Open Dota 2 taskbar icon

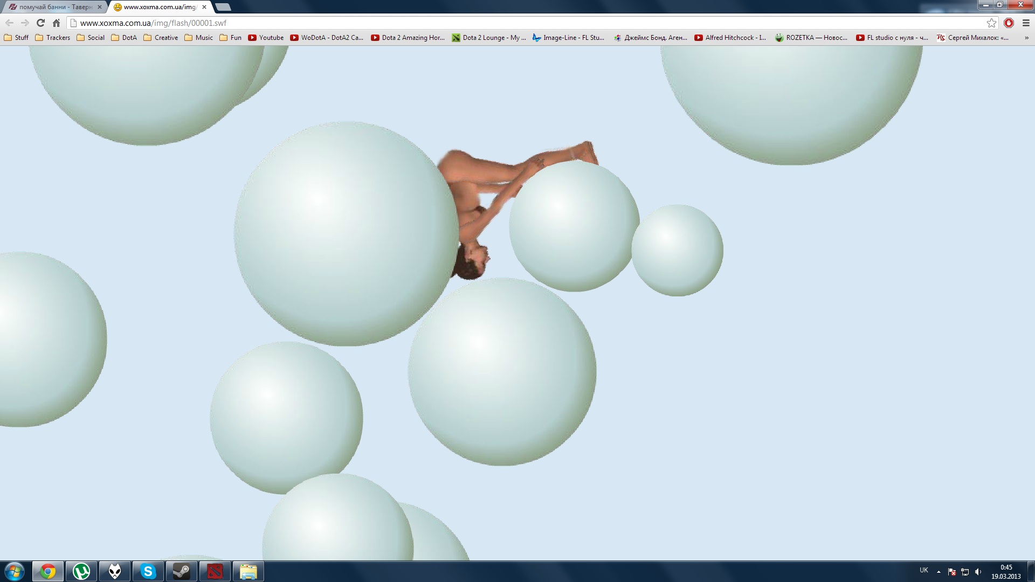(x=215, y=571)
